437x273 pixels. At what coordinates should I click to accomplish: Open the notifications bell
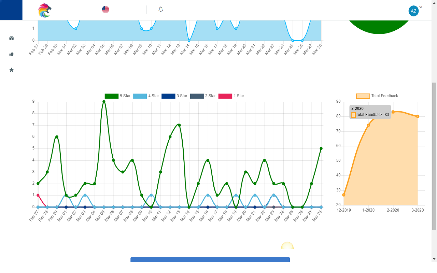[161, 10]
